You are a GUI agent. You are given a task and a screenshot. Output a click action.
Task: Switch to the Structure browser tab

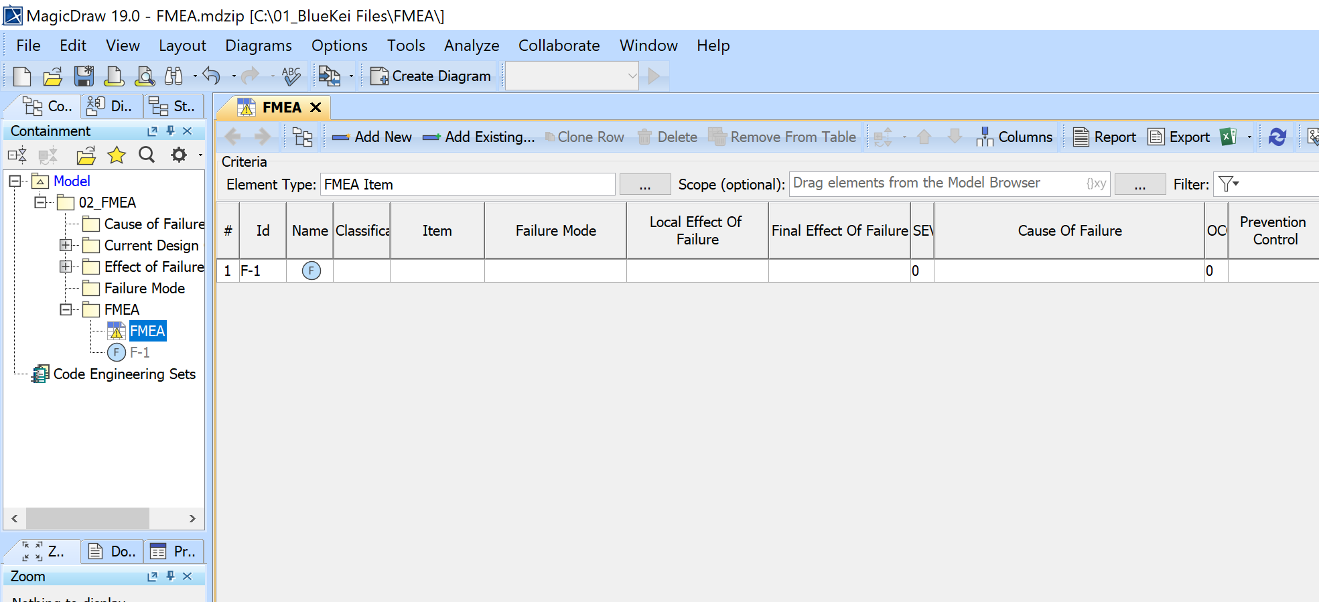point(173,106)
